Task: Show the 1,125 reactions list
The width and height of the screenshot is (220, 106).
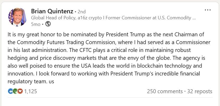Action: pos(31,91)
